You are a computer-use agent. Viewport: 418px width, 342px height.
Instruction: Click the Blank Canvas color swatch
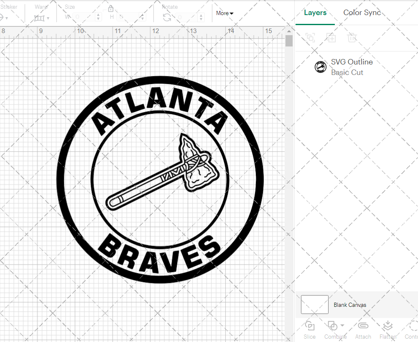pos(314,305)
